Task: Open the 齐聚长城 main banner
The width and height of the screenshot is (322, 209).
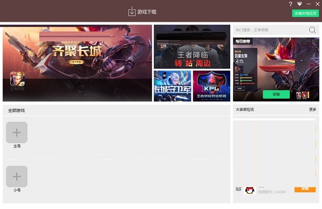Action: [x=77, y=63]
